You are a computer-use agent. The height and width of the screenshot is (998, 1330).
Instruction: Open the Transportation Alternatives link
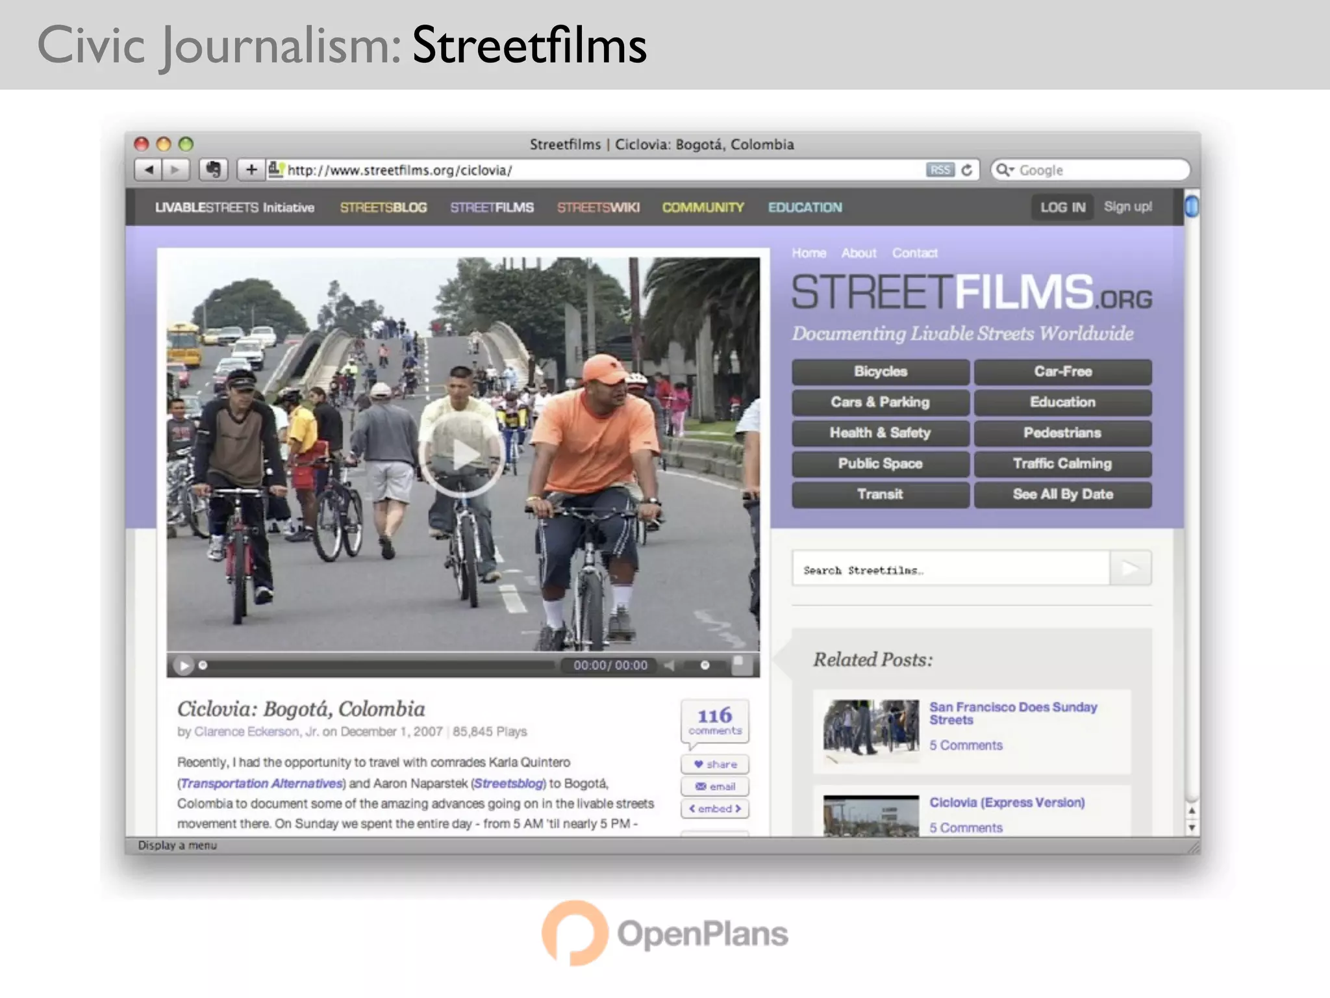click(x=262, y=784)
